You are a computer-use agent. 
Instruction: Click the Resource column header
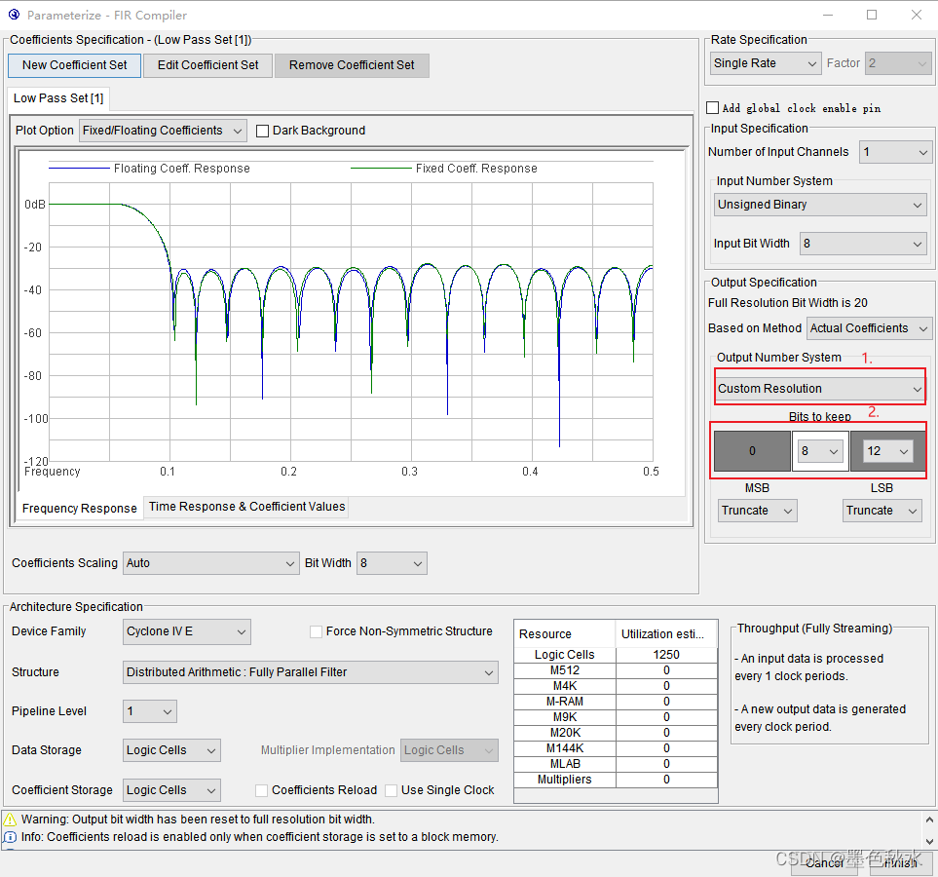(565, 634)
